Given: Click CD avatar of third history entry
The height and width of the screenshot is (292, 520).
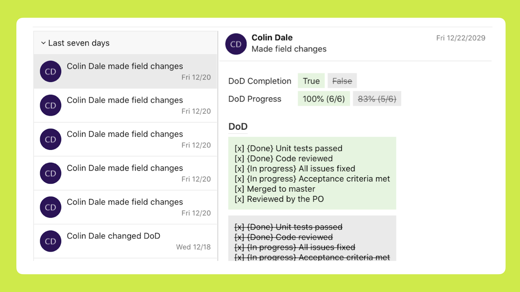Looking at the screenshot, I should tap(51, 139).
